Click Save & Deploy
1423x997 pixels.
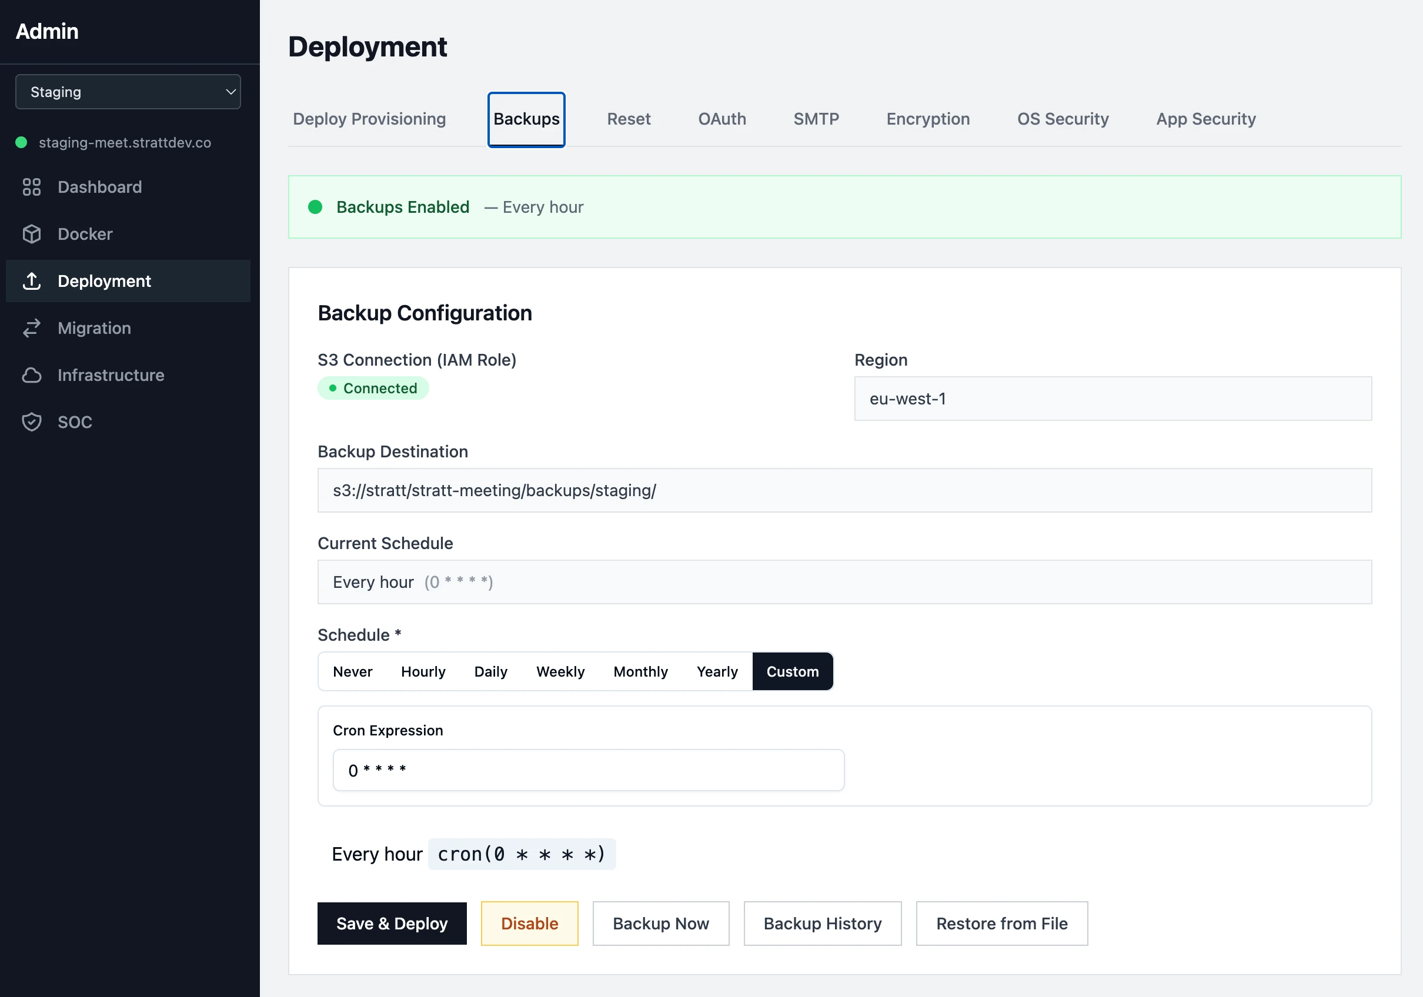392,924
